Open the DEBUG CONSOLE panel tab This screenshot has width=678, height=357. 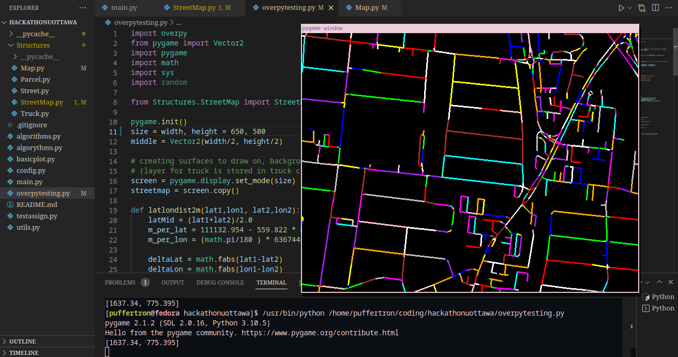coord(220,282)
